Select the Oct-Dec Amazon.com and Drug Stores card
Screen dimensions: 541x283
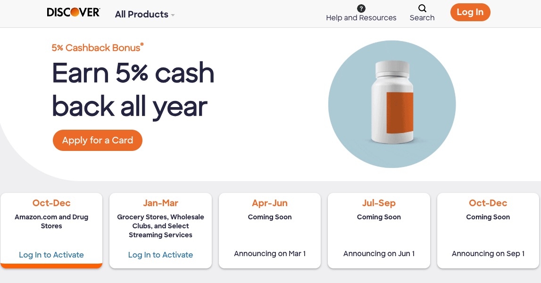coord(51,230)
